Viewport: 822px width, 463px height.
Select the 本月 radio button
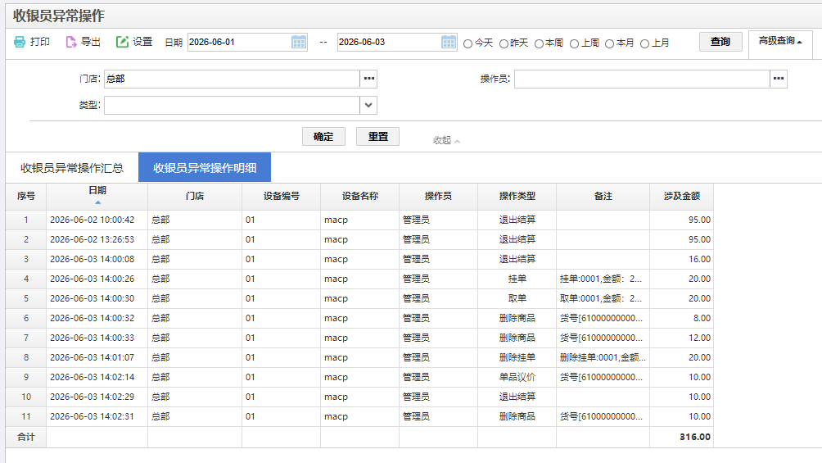610,43
